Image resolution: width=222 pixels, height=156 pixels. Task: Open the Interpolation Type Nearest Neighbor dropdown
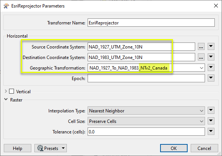click(x=146, y=111)
